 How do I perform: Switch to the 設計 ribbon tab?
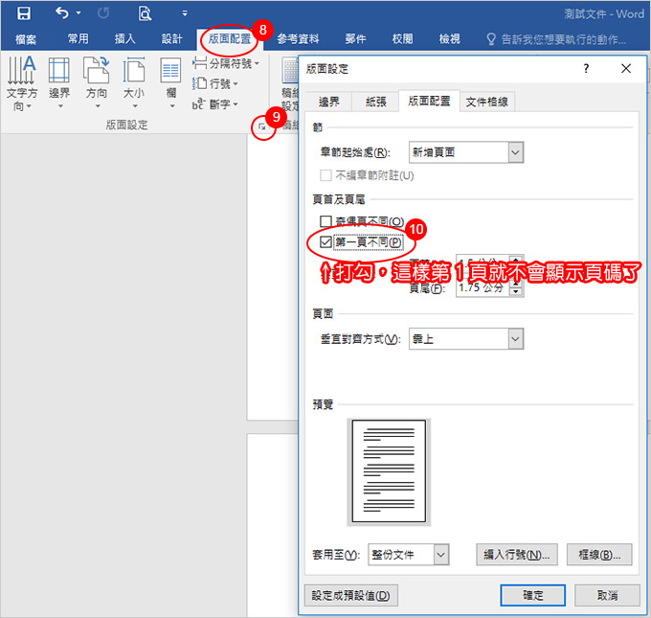pyautogui.click(x=172, y=39)
